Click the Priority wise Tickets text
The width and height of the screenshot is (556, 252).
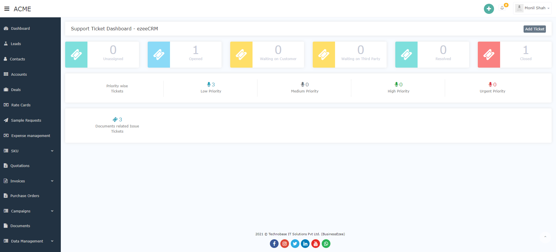pyautogui.click(x=117, y=88)
